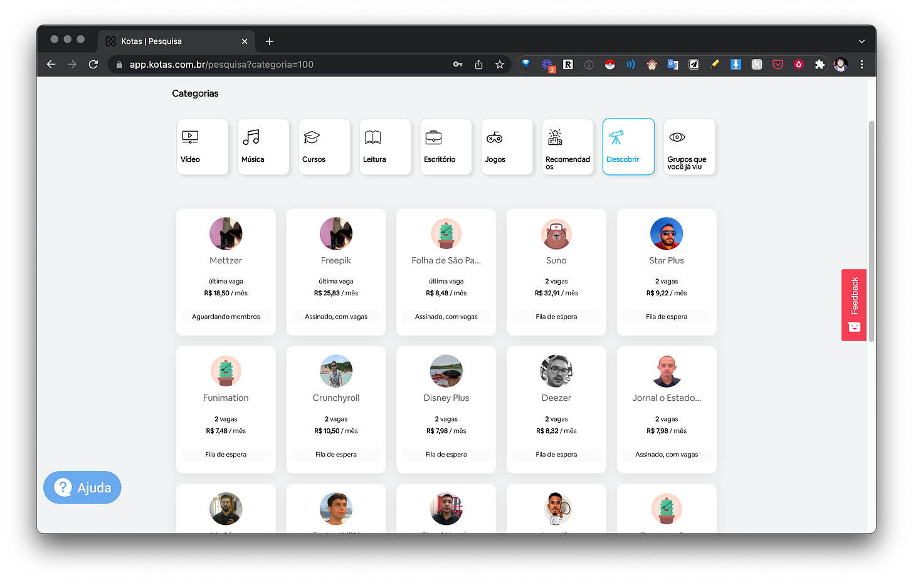Open the Suno group card

(x=556, y=272)
